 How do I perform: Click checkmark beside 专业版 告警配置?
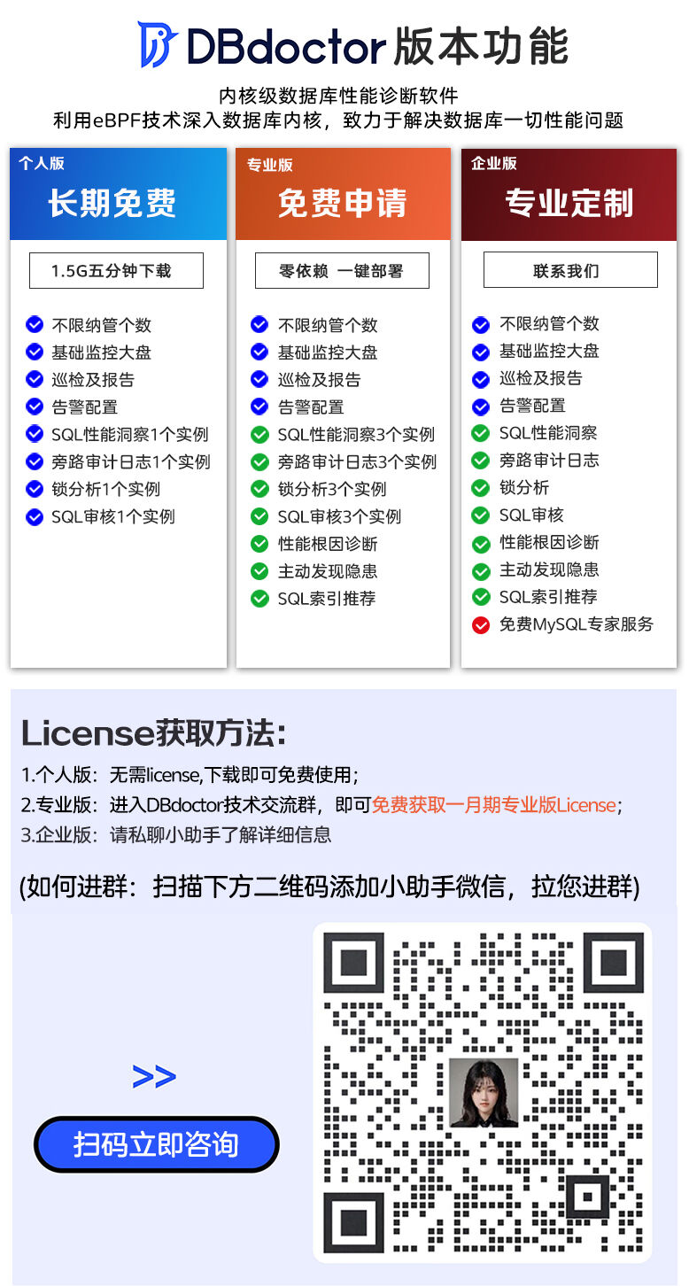tap(259, 407)
